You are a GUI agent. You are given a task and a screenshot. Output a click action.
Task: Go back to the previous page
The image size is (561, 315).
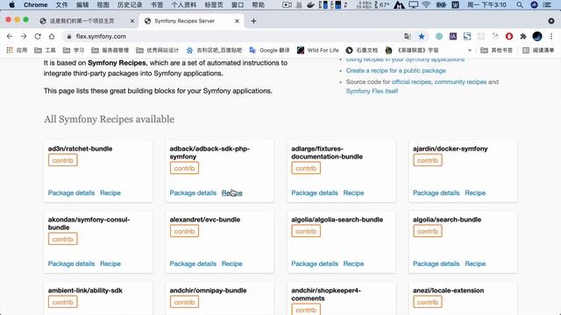click(x=10, y=37)
